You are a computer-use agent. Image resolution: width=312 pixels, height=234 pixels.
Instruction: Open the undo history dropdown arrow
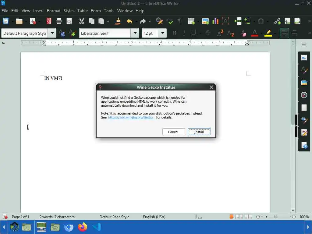(136, 21)
